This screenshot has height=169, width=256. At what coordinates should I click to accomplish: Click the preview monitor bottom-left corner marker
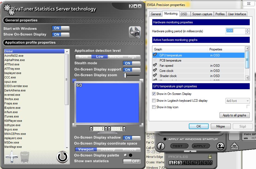point(74,125)
